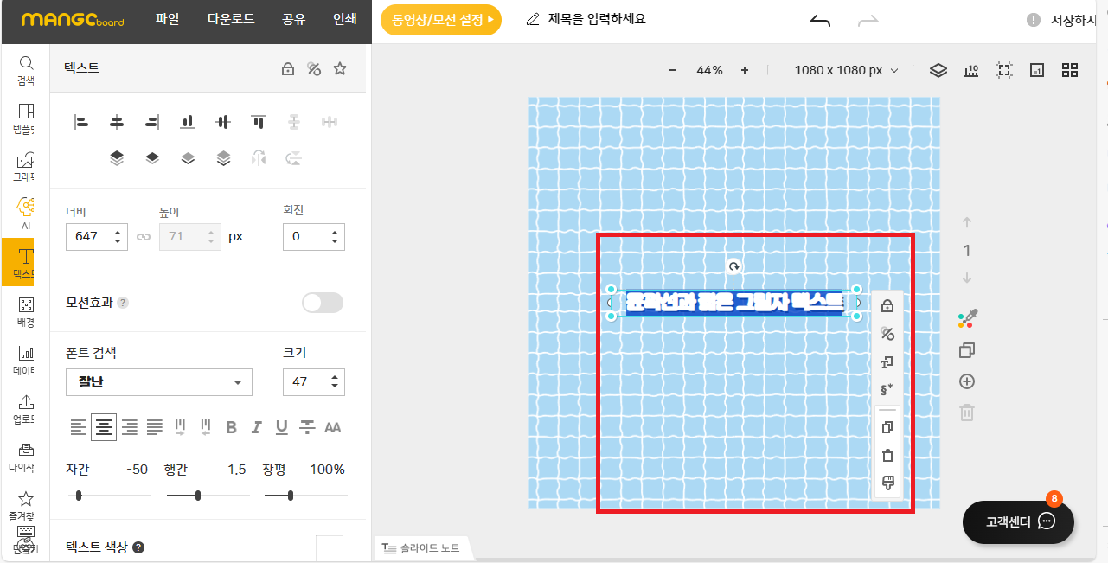Toggle width-height aspect ratio link
1108x563 pixels.
144,236
